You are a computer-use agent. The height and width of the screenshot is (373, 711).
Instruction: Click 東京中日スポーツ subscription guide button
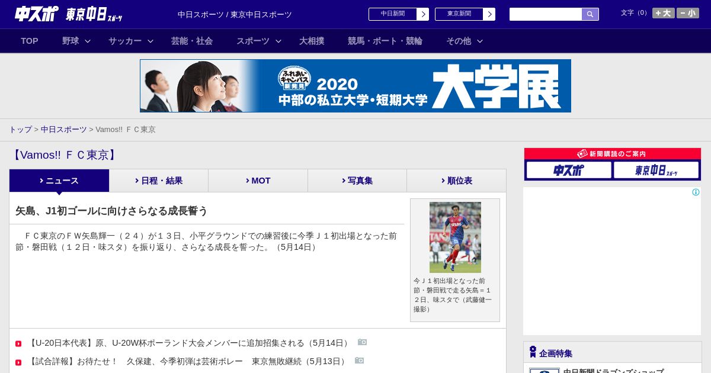[656, 170]
